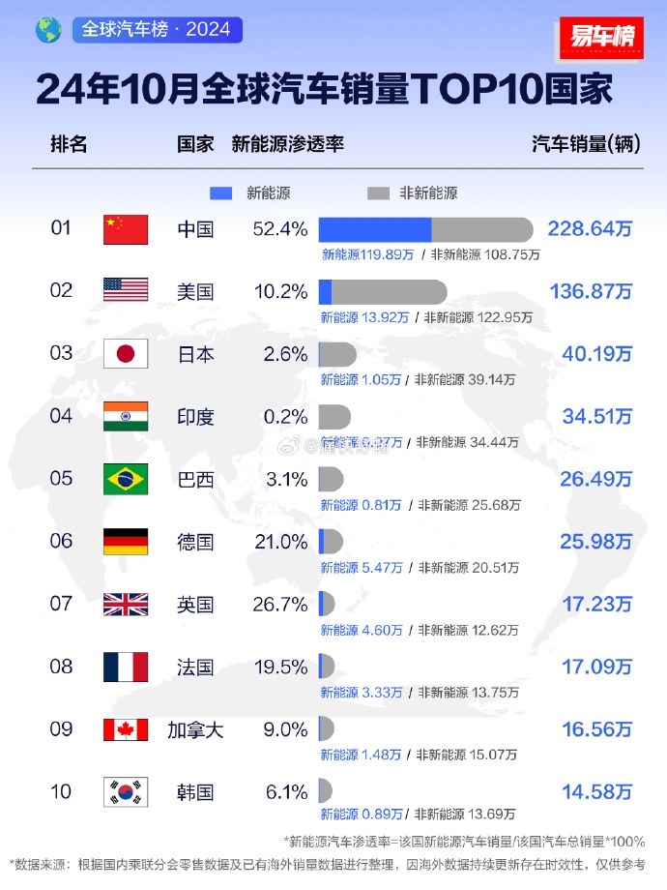Click China's 228.64万 sales figure
Image resolution: width=667 pixels, height=890 pixels.
(x=590, y=229)
